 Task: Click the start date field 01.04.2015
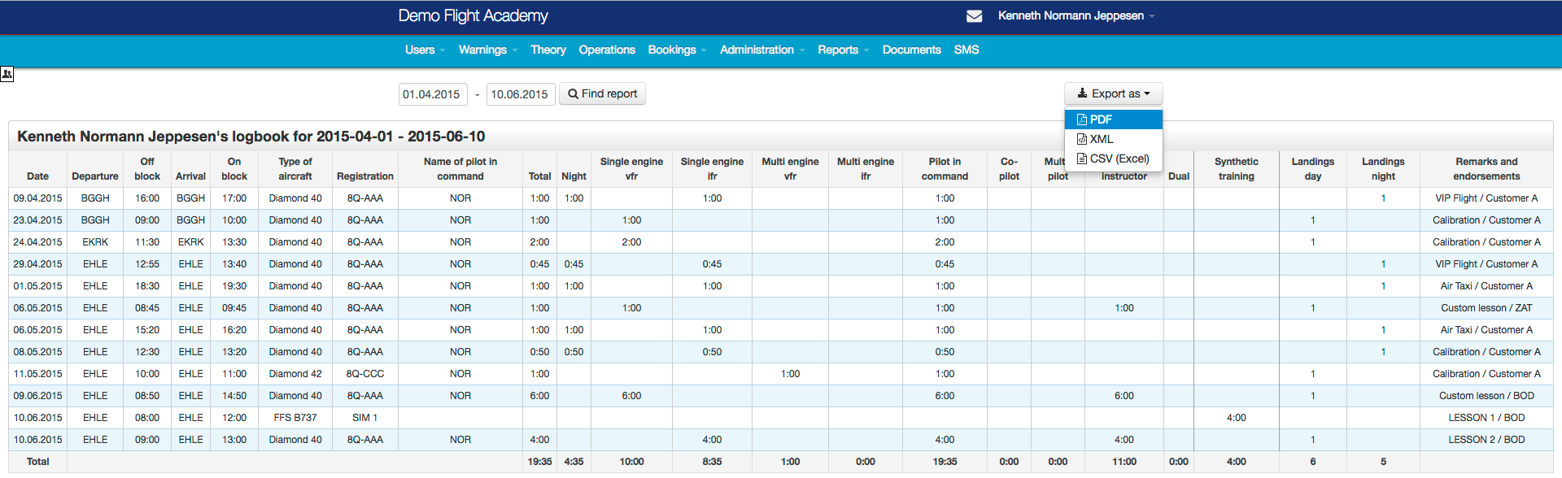tap(433, 94)
